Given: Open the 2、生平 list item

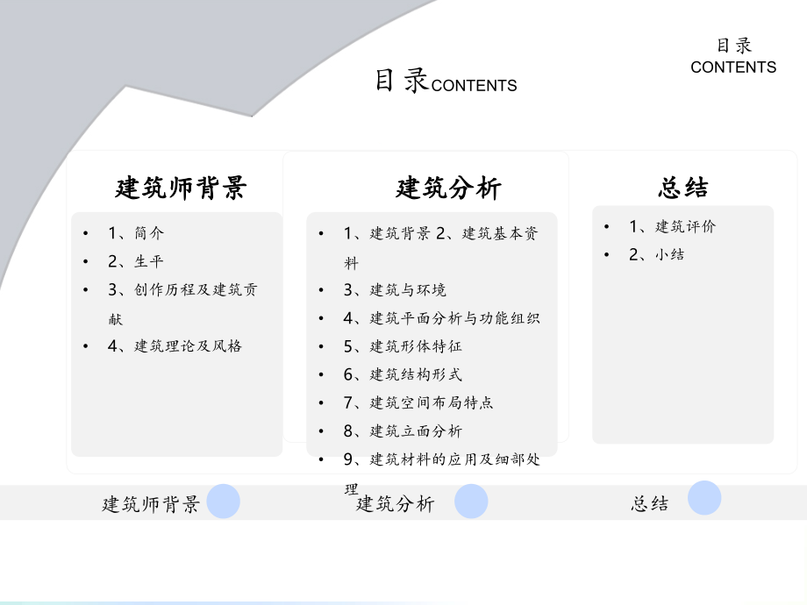Looking at the screenshot, I should tap(136, 261).
